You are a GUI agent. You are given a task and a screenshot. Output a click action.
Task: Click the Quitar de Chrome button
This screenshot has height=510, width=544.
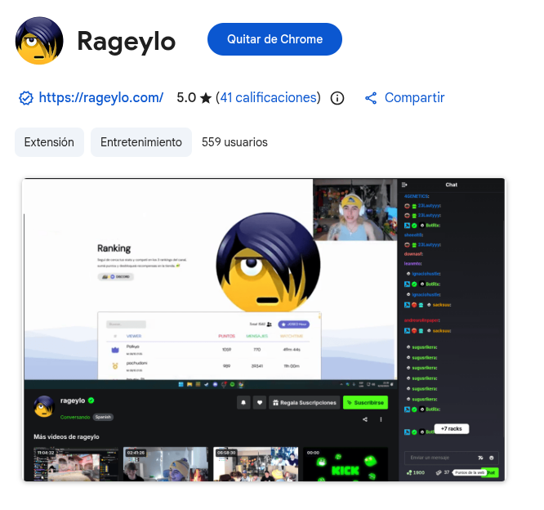point(274,39)
